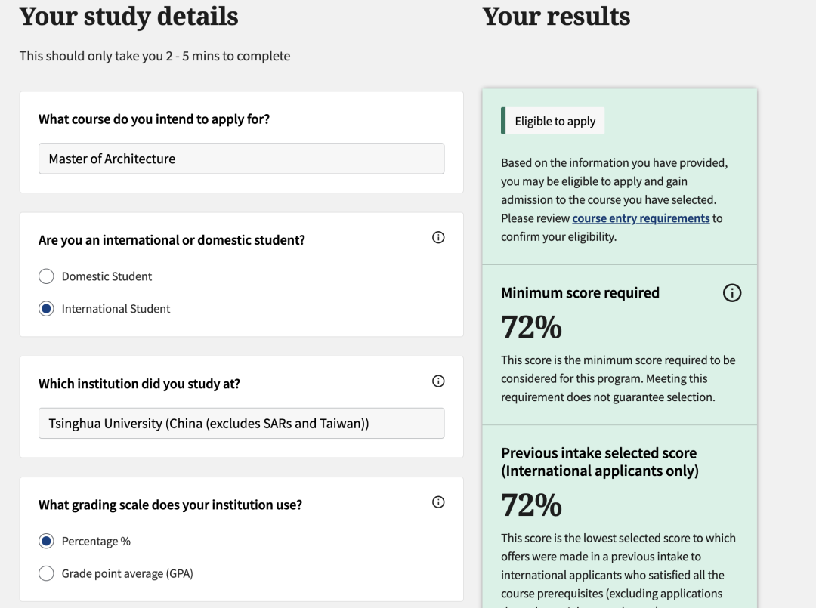Open the Master of Architecture course field
This screenshot has height=608, width=816.
pyautogui.click(x=241, y=159)
